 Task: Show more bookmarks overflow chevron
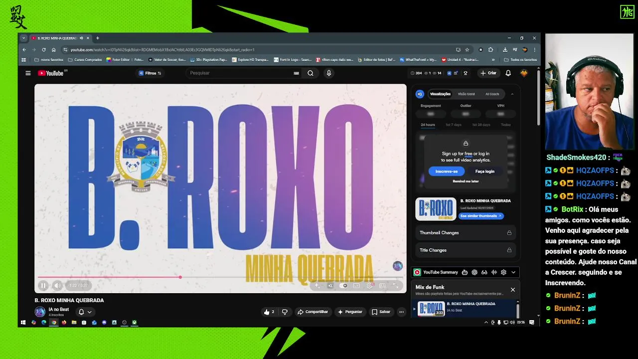493,60
